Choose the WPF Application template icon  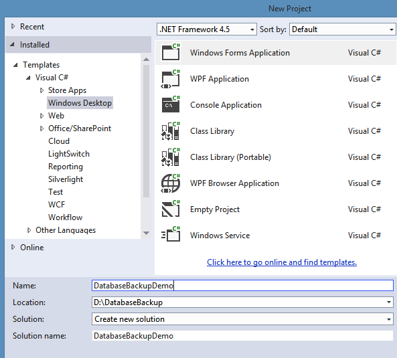pos(171,79)
